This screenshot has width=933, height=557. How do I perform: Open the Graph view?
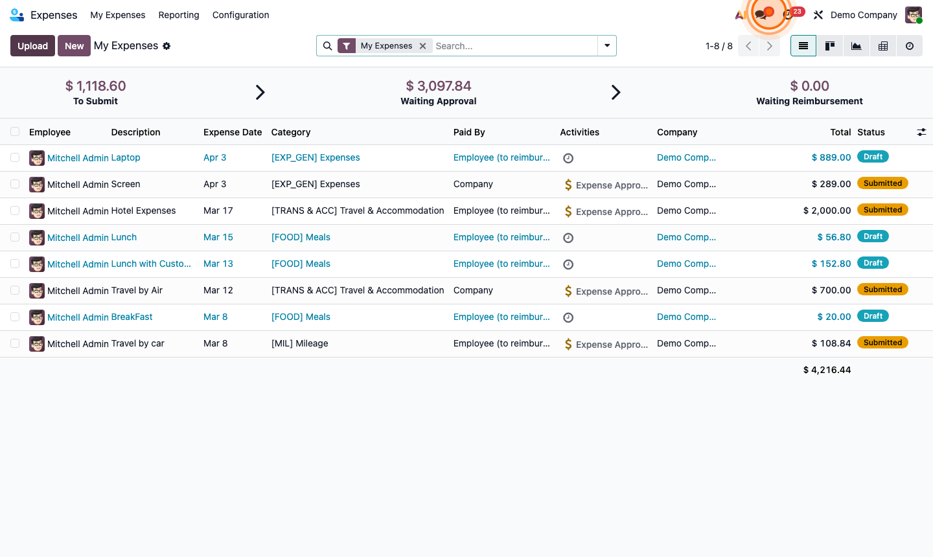[x=856, y=46]
